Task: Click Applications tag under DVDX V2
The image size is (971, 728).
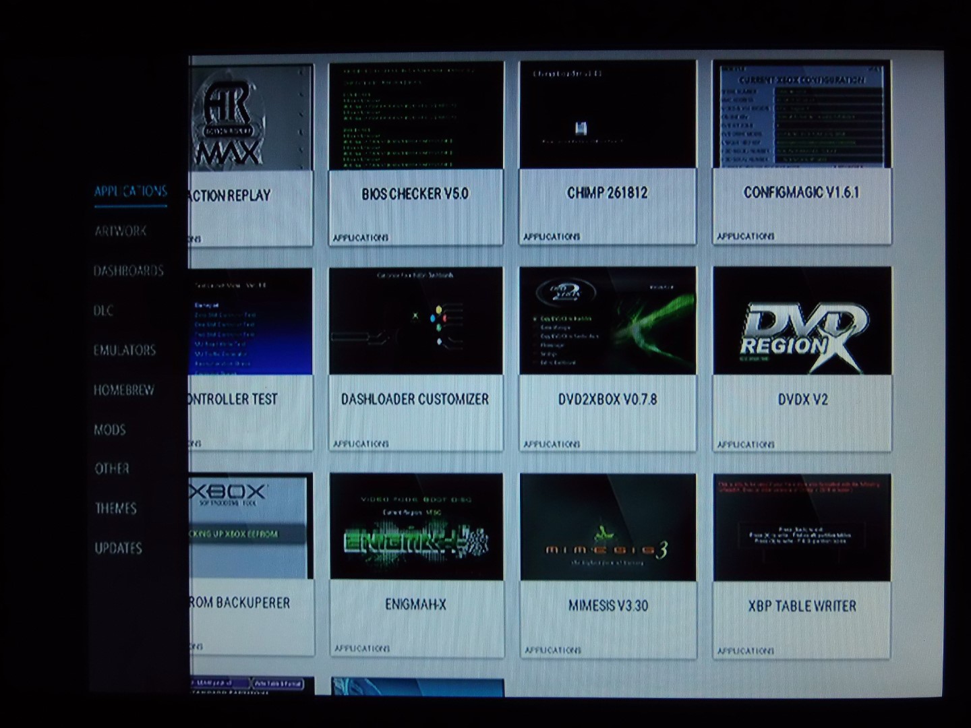Action: (x=746, y=445)
